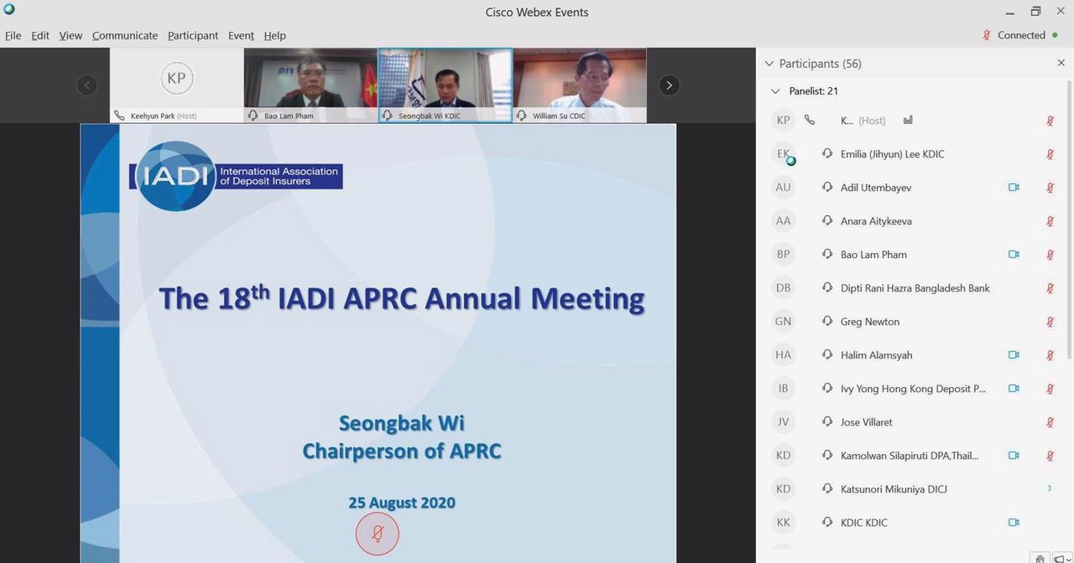The width and height of the screenshot is (1074, 563).
Task: Select William Su CDIC video thumbnail
Action: click(x=580, y=85)
